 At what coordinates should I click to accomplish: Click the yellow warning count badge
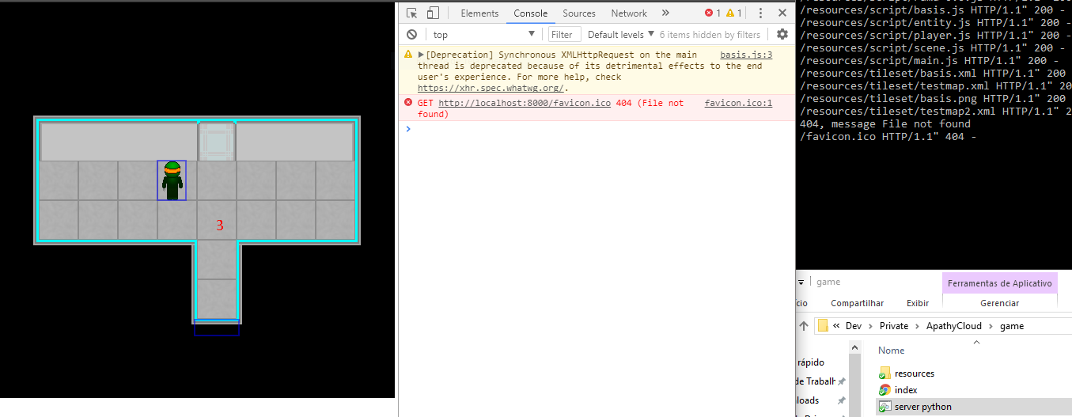(x=734, y=13)
